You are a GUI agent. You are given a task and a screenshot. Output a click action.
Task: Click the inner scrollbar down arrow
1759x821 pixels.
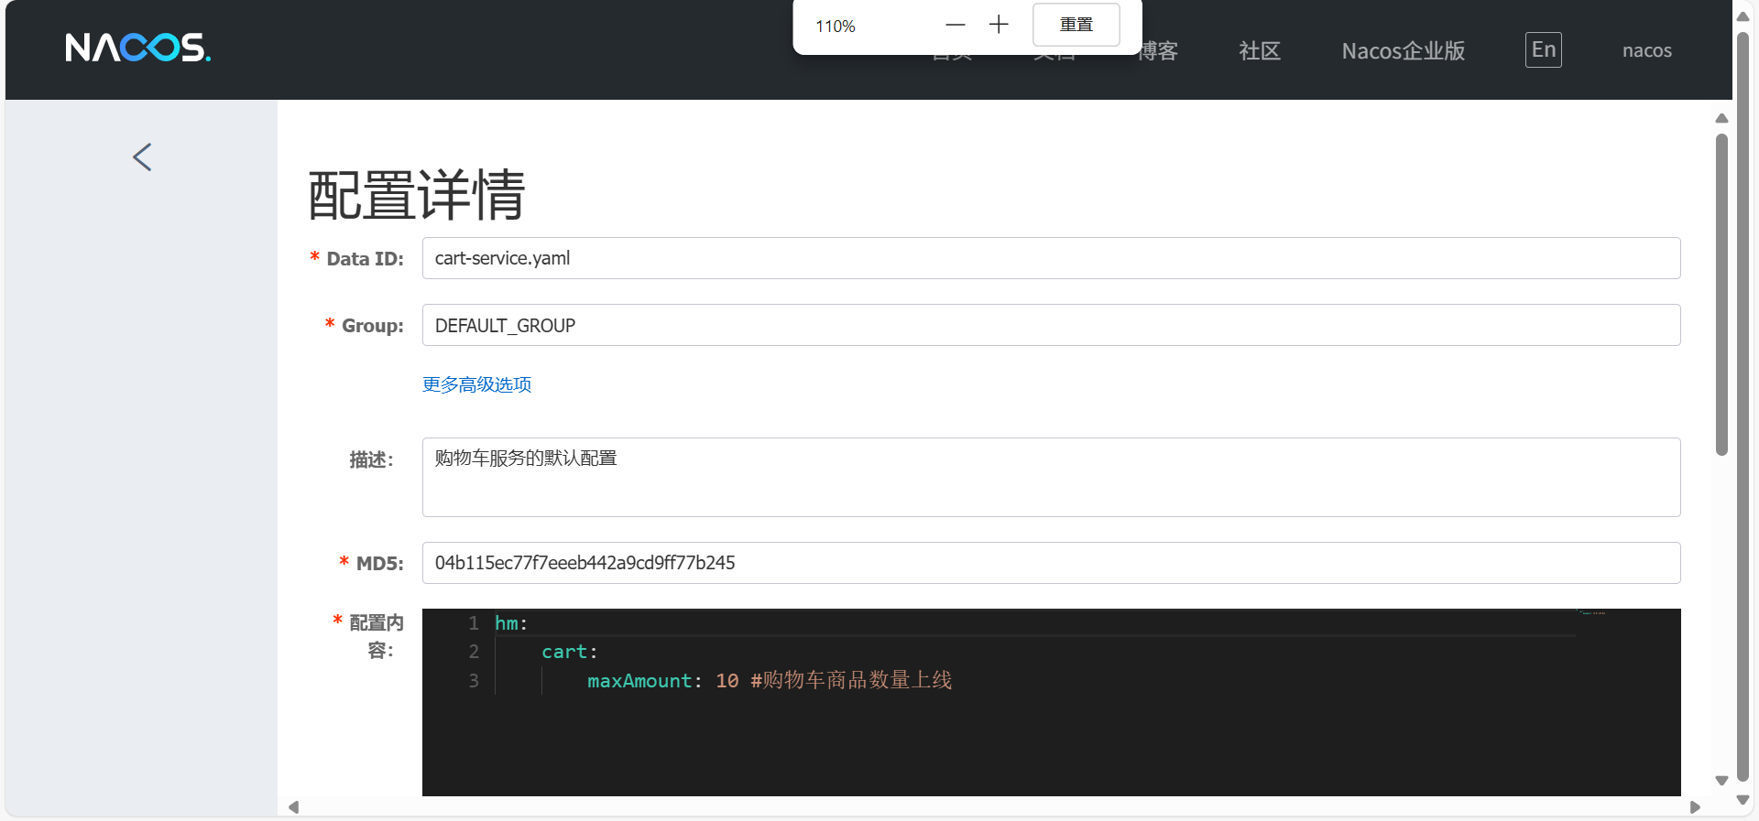coord(1721,781)
